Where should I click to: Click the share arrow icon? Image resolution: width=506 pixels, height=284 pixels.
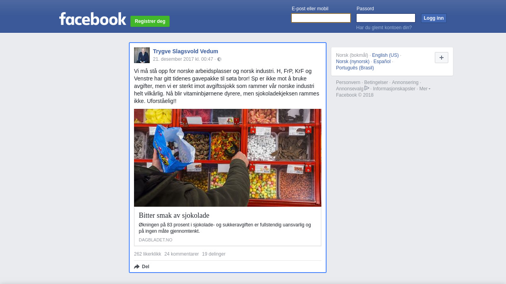point(137,267)
